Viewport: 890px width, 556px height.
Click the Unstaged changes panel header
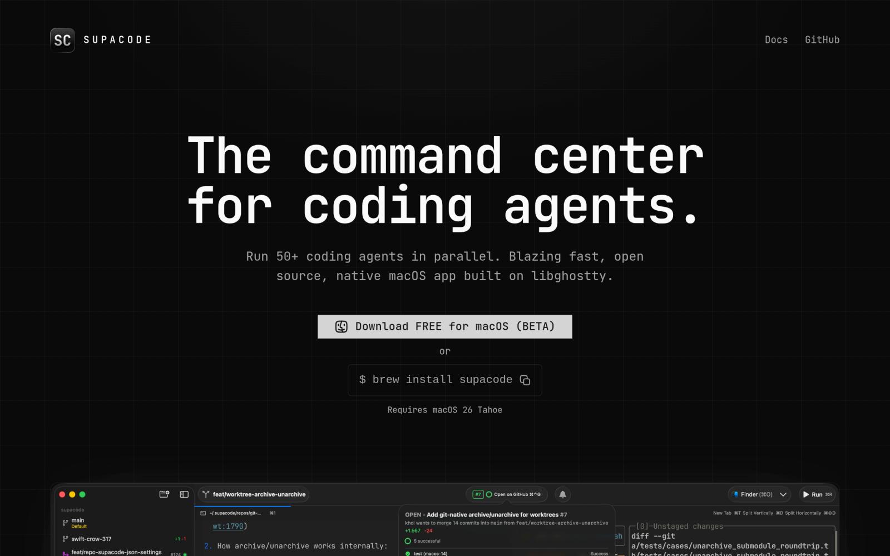[679, 526]
